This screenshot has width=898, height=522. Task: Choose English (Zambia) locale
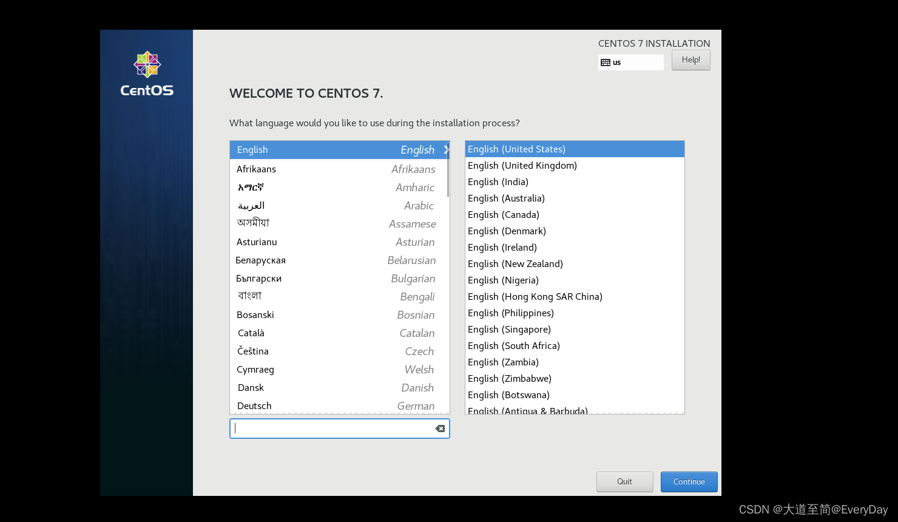point(575,362)
